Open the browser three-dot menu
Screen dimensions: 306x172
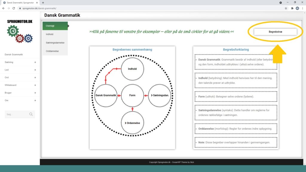(x=302, y=8)
